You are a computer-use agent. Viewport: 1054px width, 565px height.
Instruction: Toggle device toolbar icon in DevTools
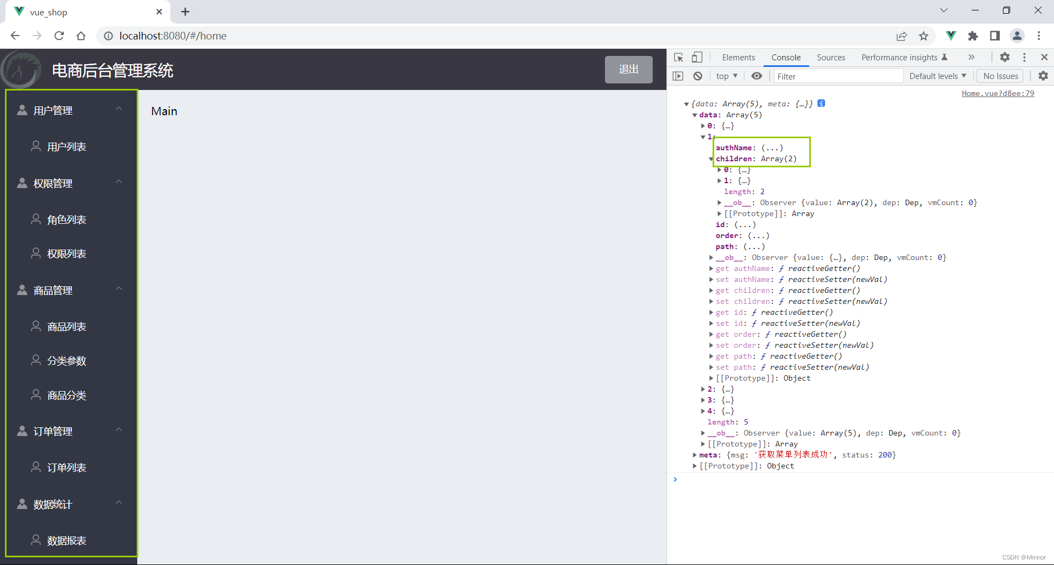click(x=697, y=57)
